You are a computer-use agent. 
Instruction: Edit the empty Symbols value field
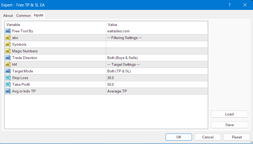coord(157,44)
